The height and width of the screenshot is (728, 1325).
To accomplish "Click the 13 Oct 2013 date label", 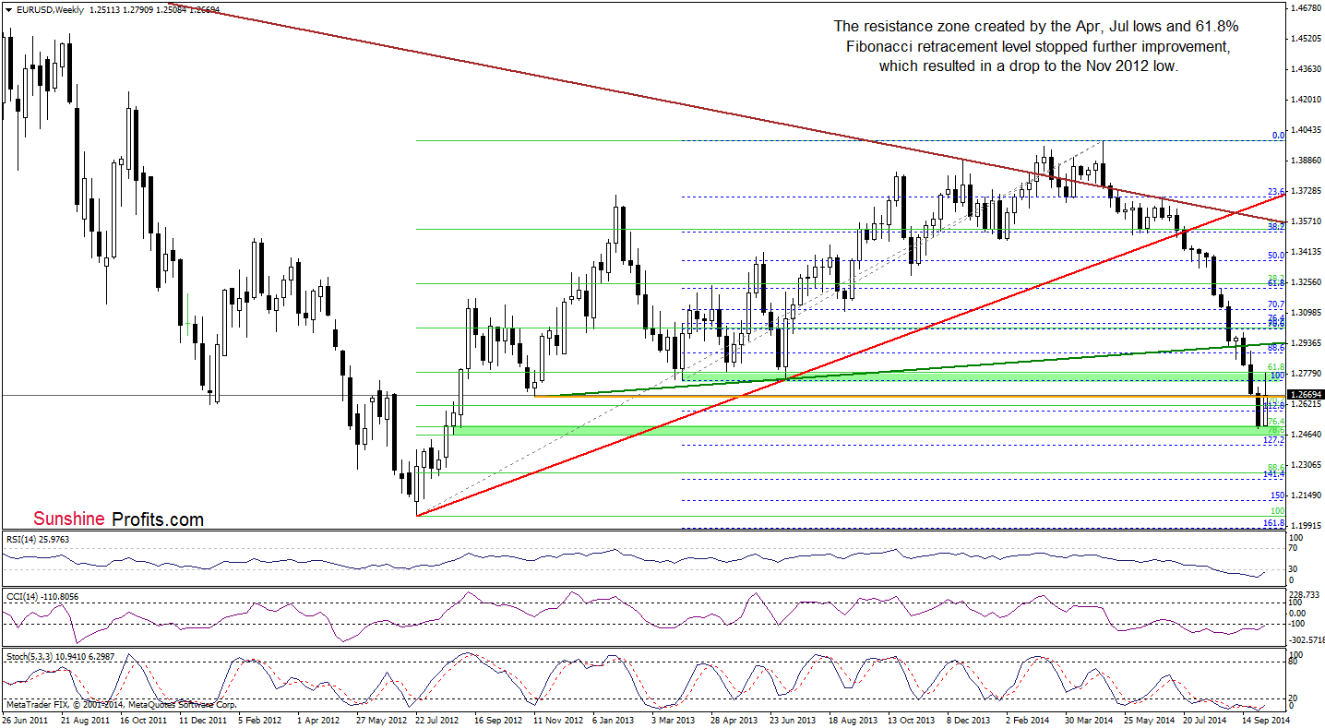I will [x=910, y=720].
